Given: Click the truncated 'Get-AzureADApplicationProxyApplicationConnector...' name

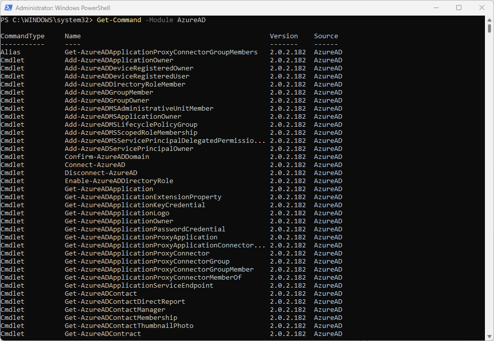Looking at the screenshot, I should click(165, 245).
